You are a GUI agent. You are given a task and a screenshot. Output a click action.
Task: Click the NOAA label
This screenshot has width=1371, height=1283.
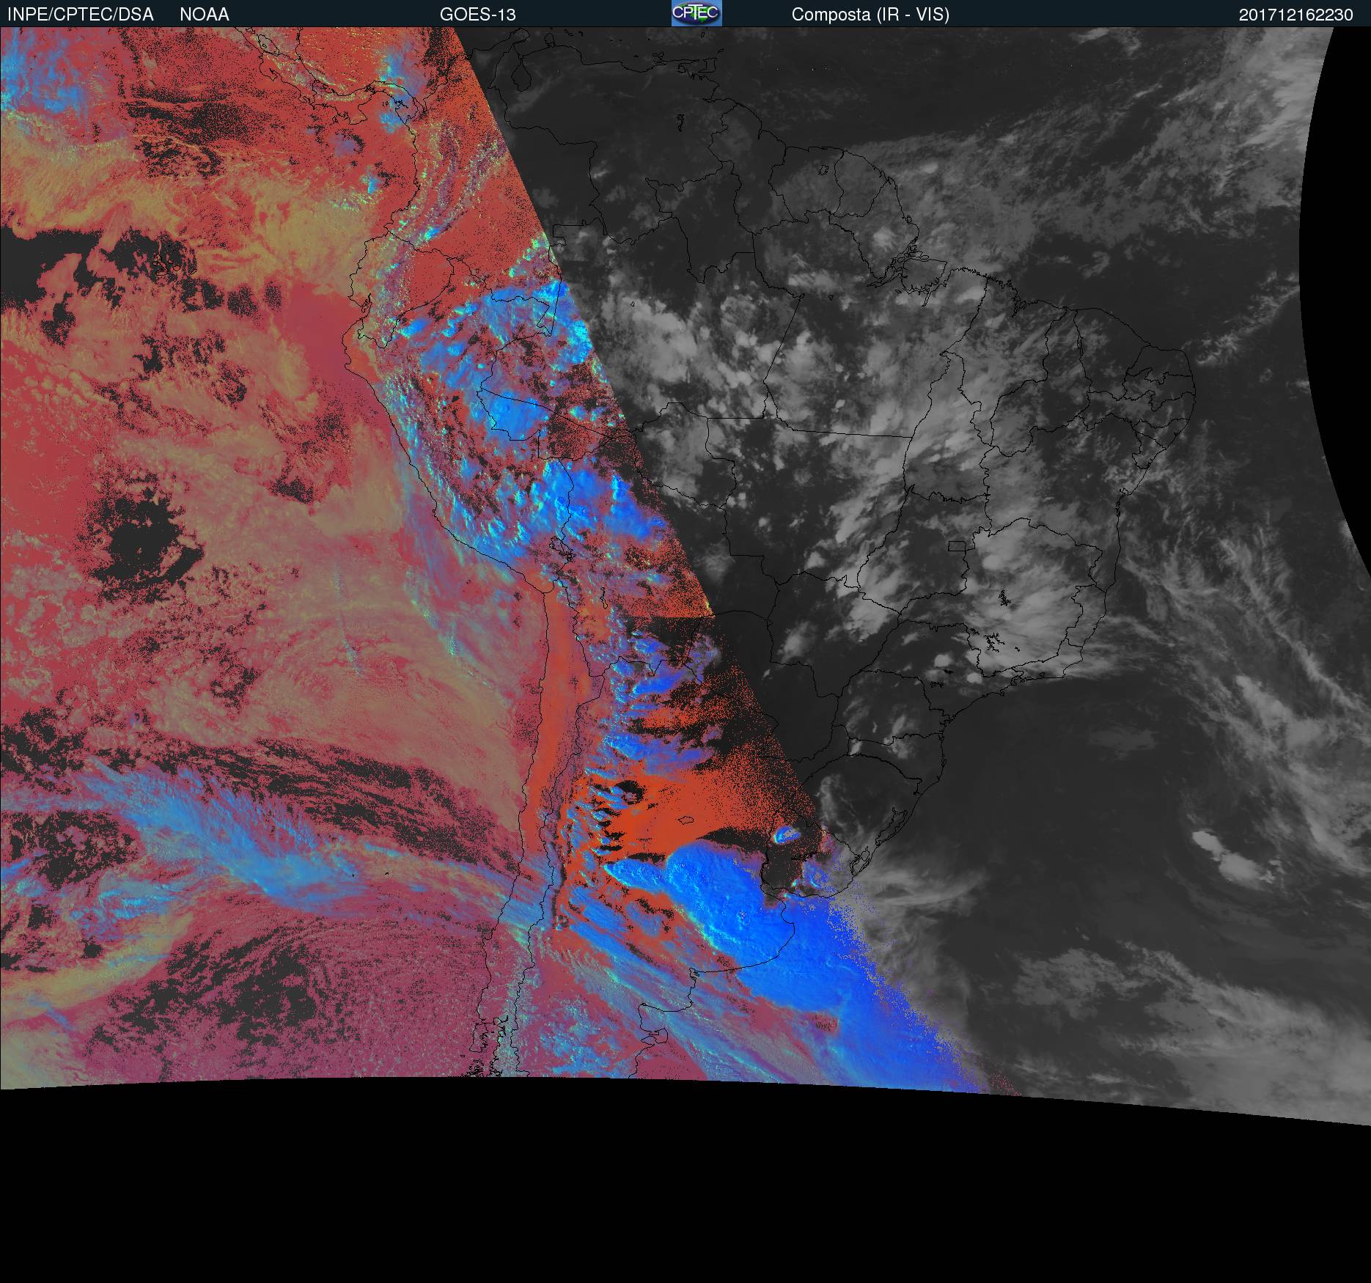205,15
